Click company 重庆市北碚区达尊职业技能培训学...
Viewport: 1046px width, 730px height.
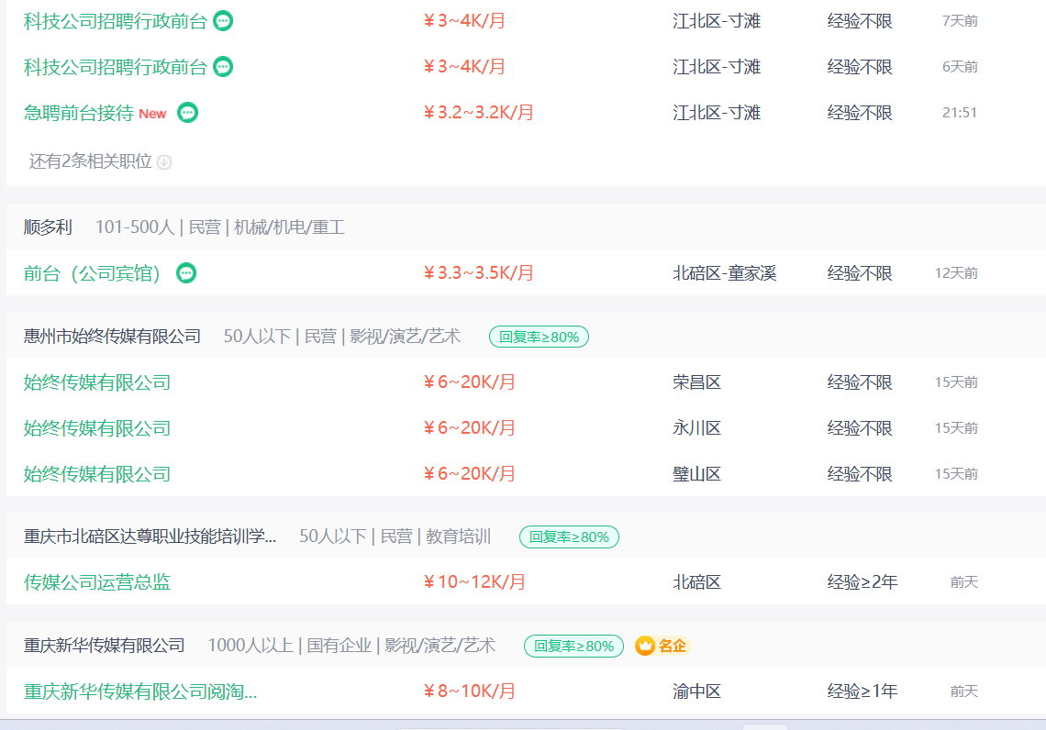click(x=150, y=536)
